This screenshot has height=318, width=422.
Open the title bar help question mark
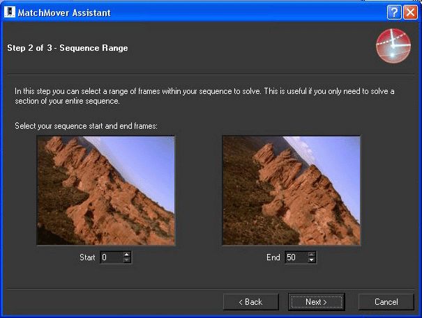pos(394,13)
